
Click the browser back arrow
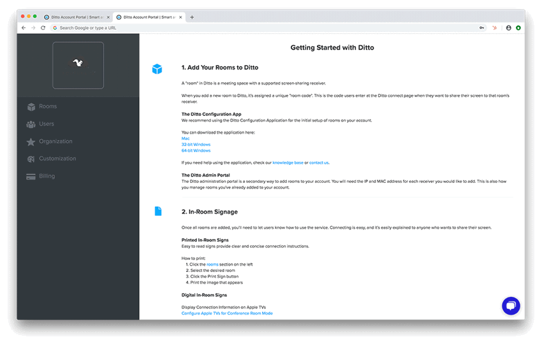[24, 28]
